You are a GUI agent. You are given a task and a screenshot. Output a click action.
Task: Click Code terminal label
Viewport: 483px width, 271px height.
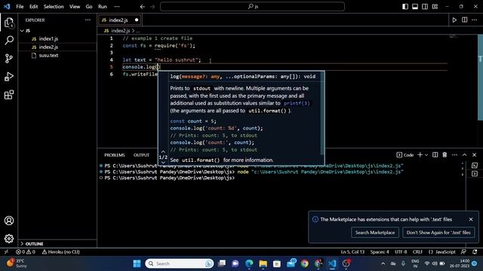pyautogui.click(x=405, y=155)
